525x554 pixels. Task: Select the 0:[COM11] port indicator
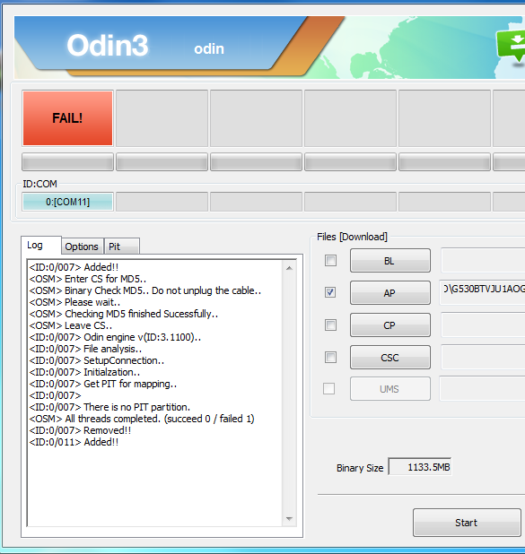pyautogui.click(x=67, y=202)
